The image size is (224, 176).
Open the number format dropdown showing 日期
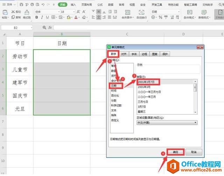point(179,12)
